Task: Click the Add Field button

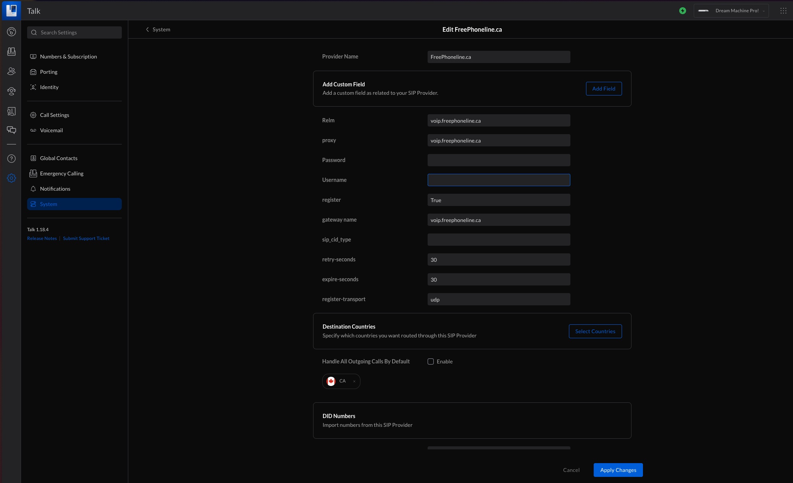Action: pyautogui.click(x=604, y=89)
